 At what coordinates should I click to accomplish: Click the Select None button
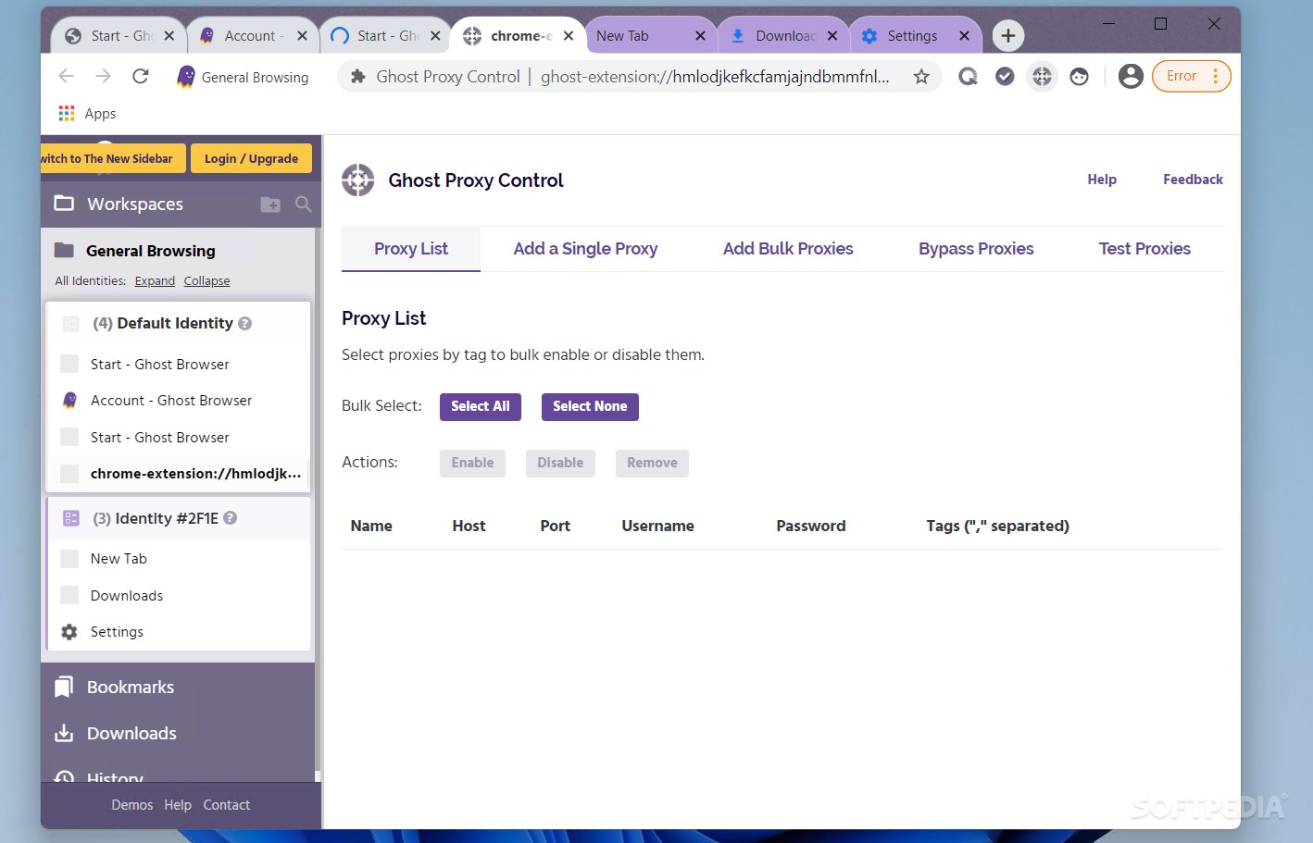(590, 406)
